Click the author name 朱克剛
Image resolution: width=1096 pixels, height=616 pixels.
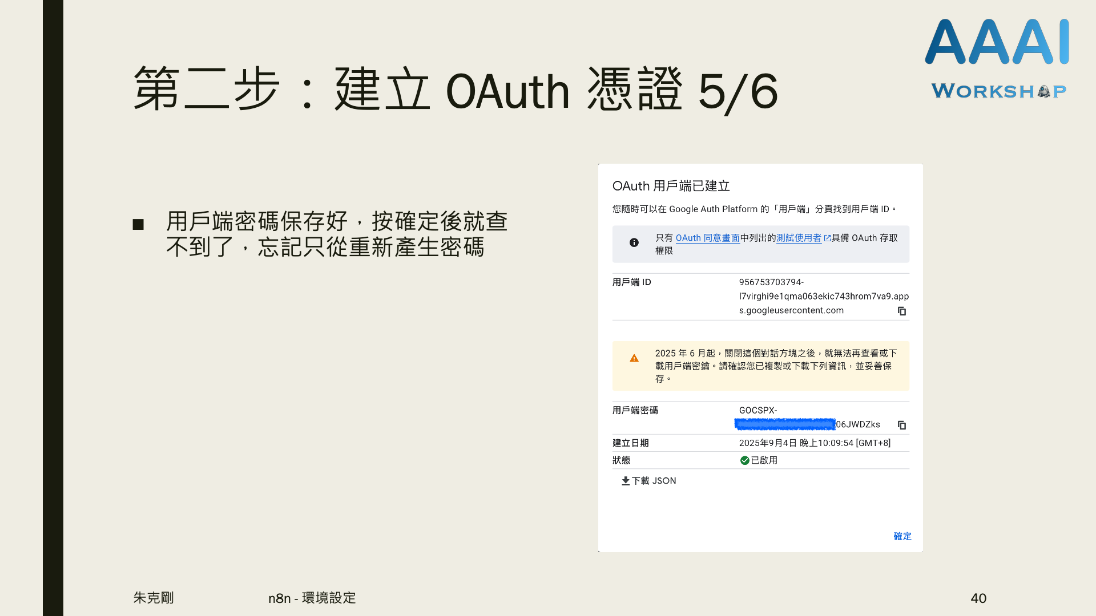(x=154, y=598)
